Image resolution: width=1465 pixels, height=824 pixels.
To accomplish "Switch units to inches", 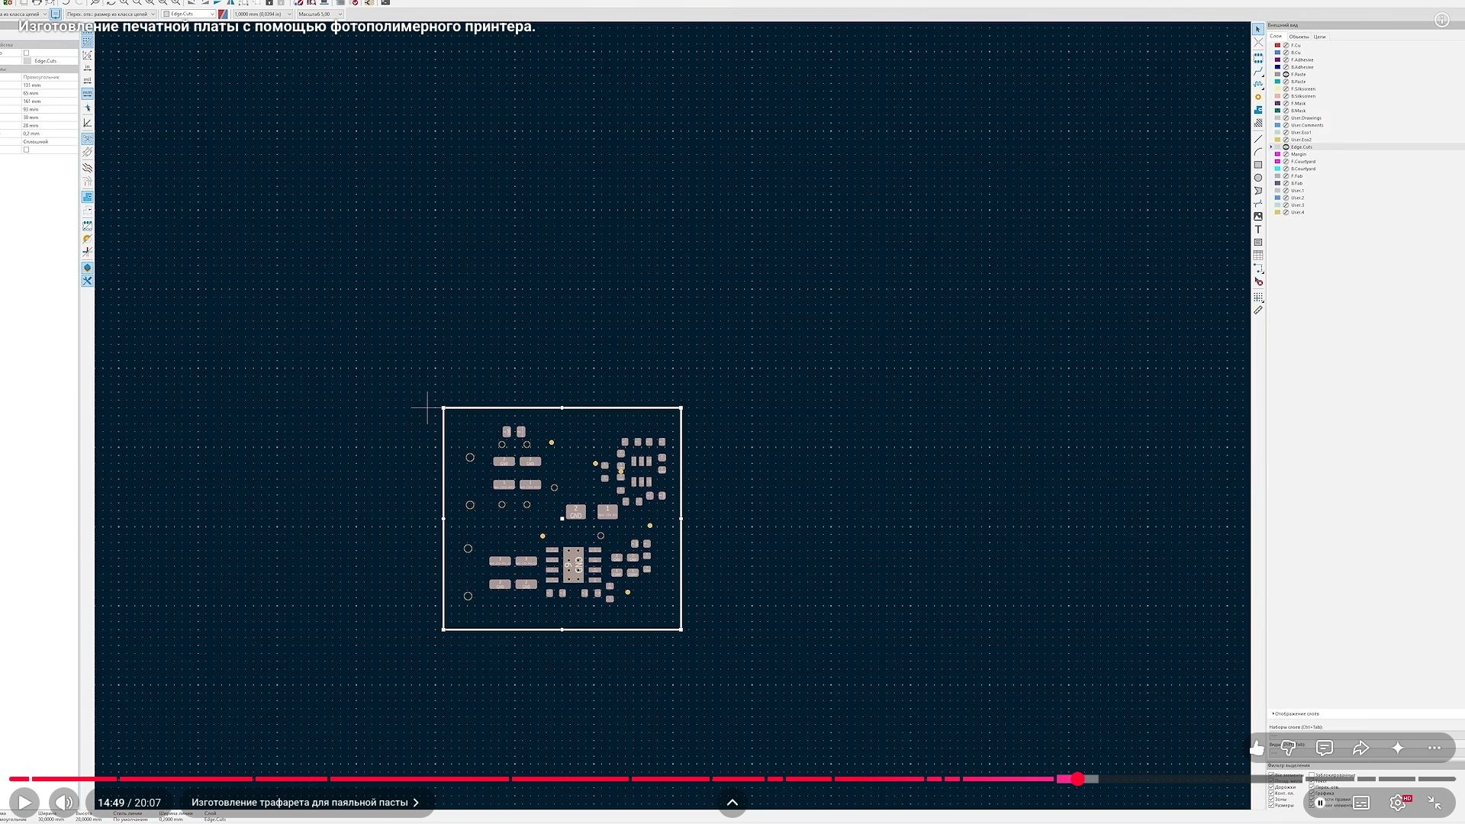I will point(87,67).
